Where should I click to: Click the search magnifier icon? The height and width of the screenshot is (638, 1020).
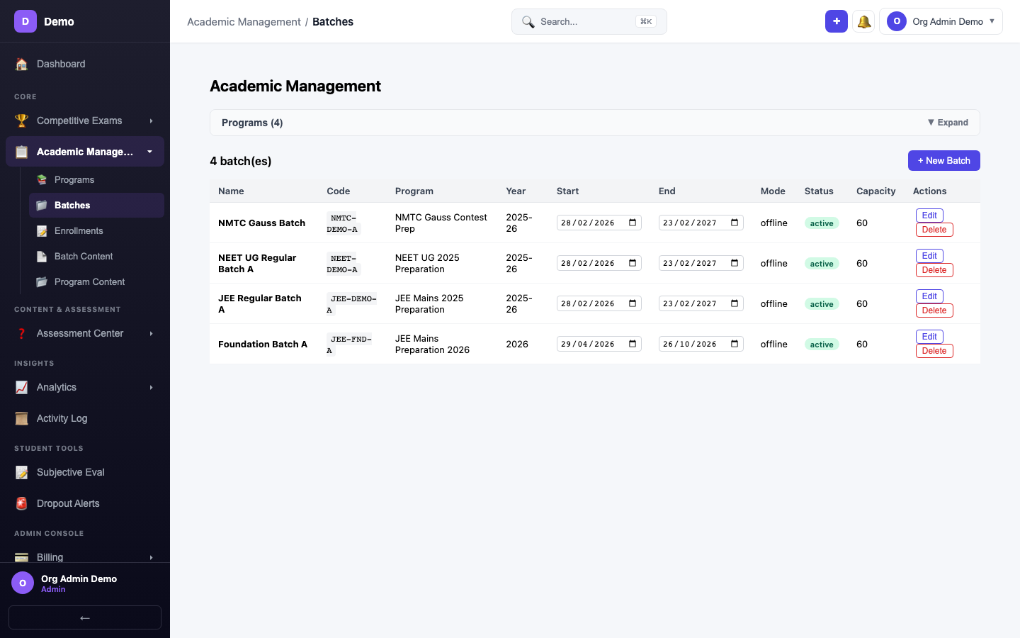click(528, 22)
